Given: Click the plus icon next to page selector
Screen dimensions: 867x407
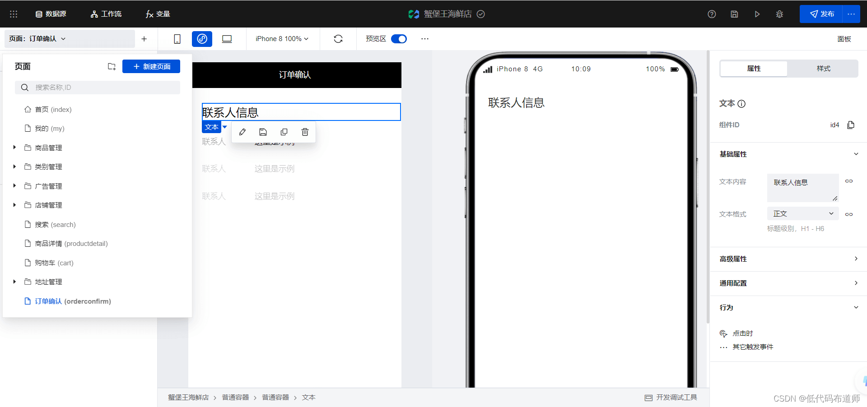Looking at the screenshot, I should coord(144,39).
